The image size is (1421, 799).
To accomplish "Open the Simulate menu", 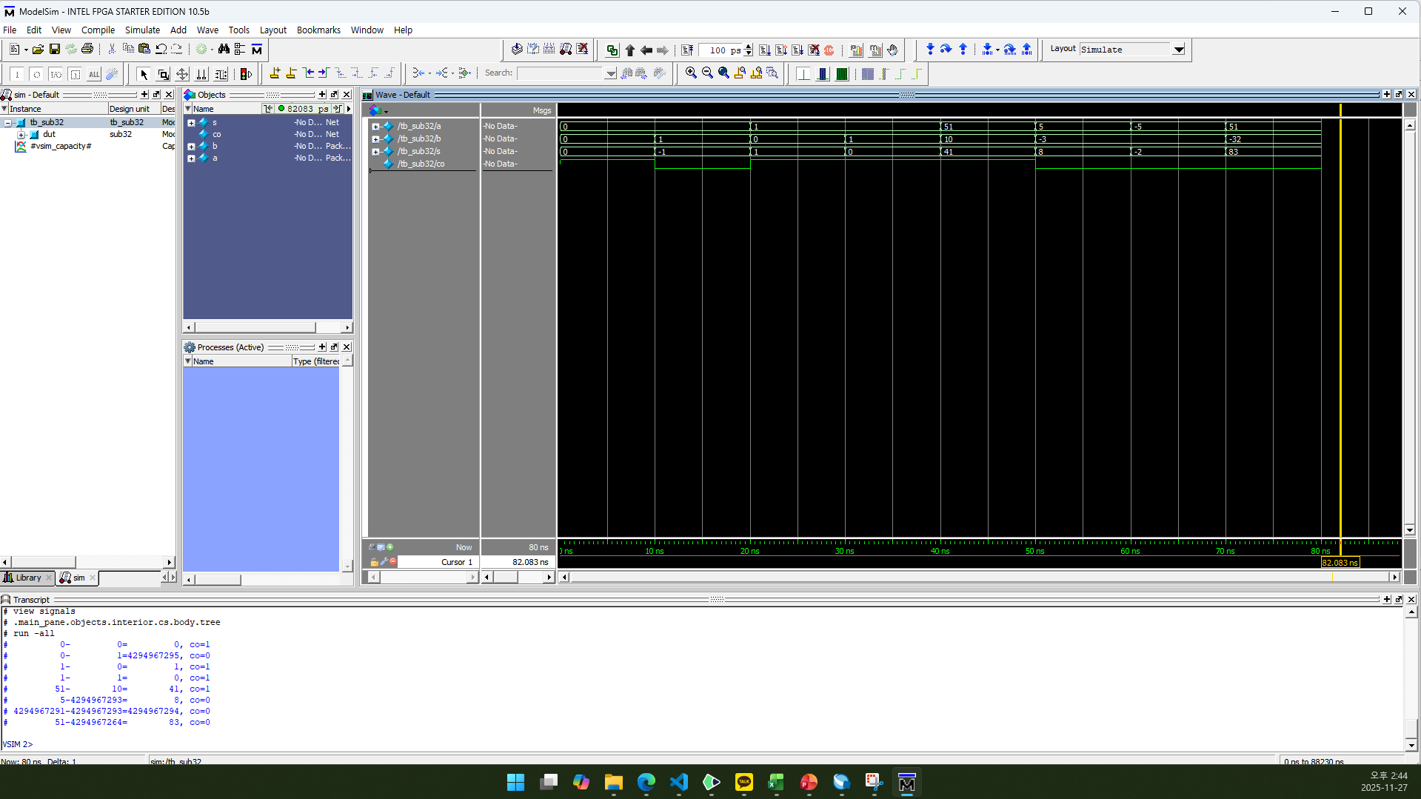I will point(142,30).
